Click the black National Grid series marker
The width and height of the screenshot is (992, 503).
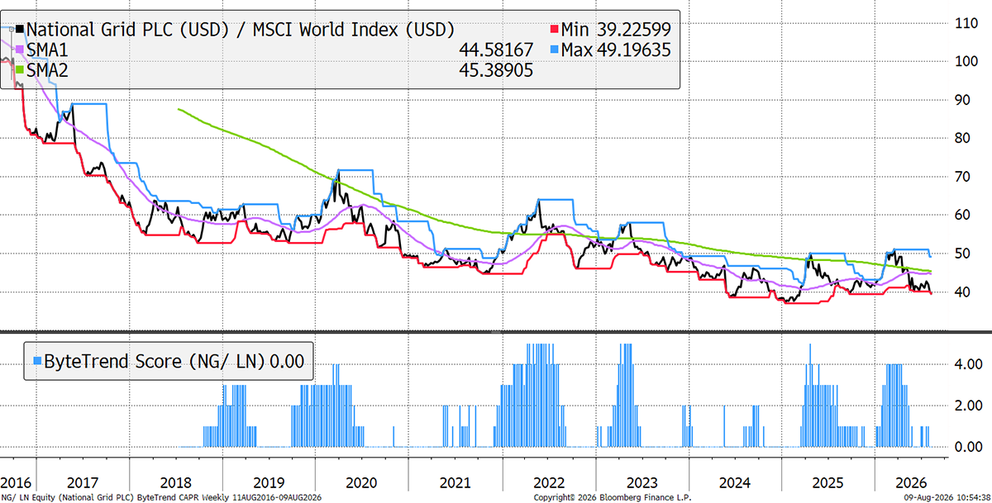20,29
